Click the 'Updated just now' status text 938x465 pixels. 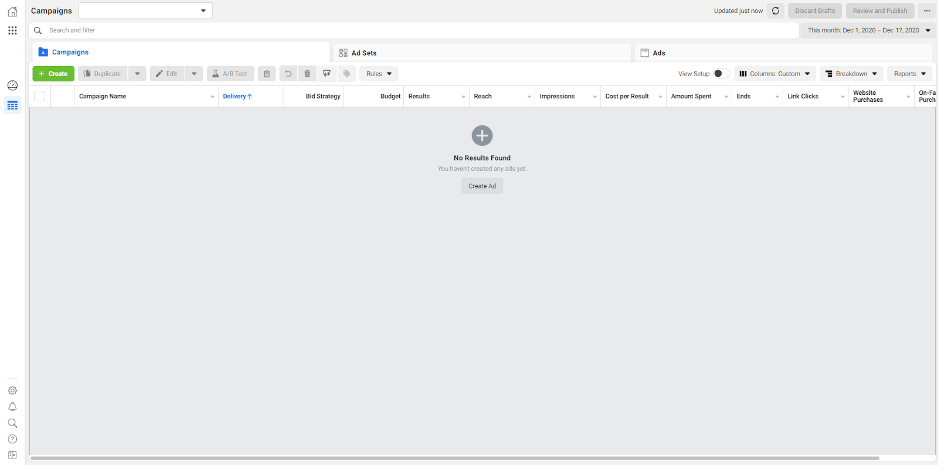(x=738, y=11)
